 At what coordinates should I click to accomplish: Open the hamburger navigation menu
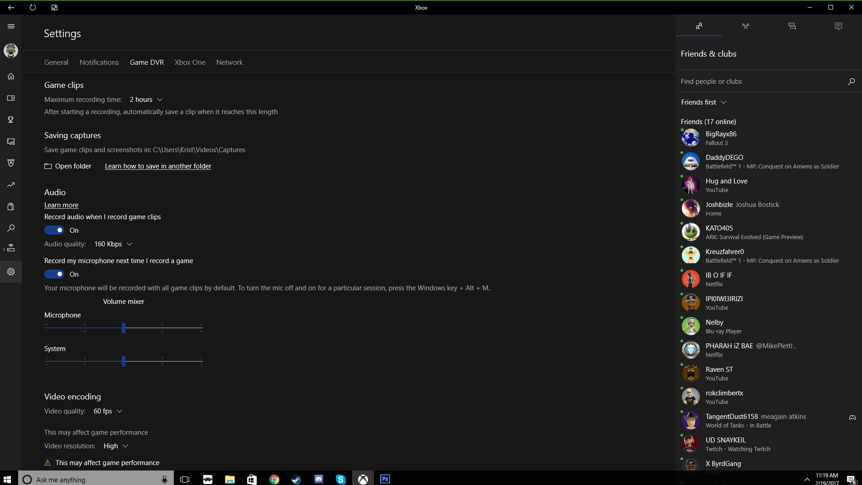(11, 26)
